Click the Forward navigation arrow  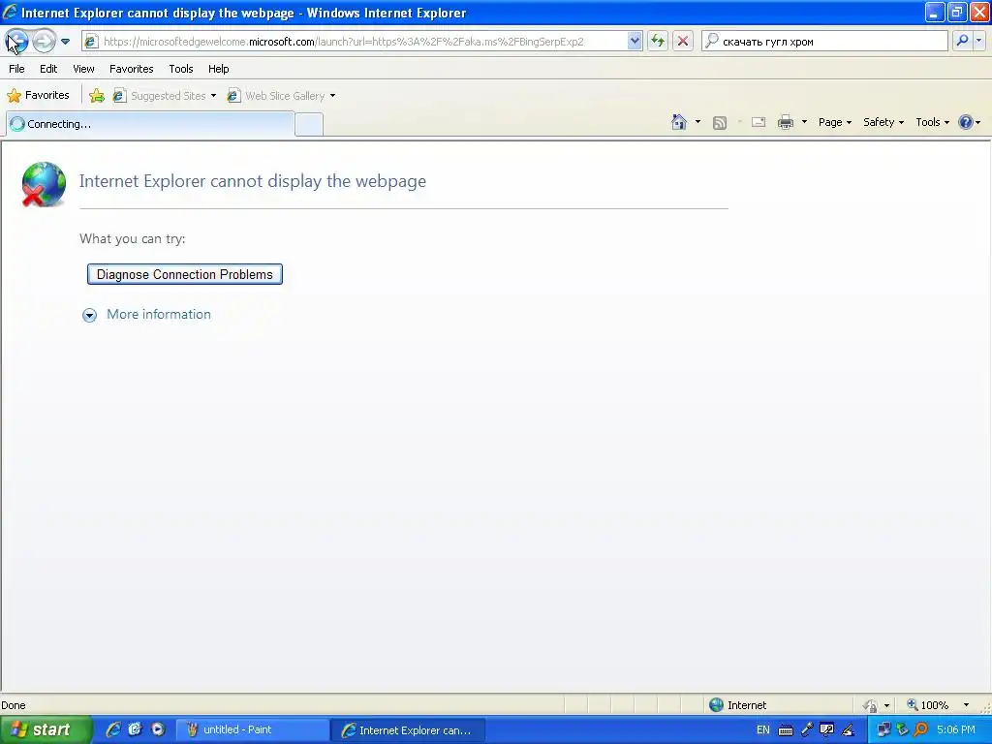[x=44, y=41]
